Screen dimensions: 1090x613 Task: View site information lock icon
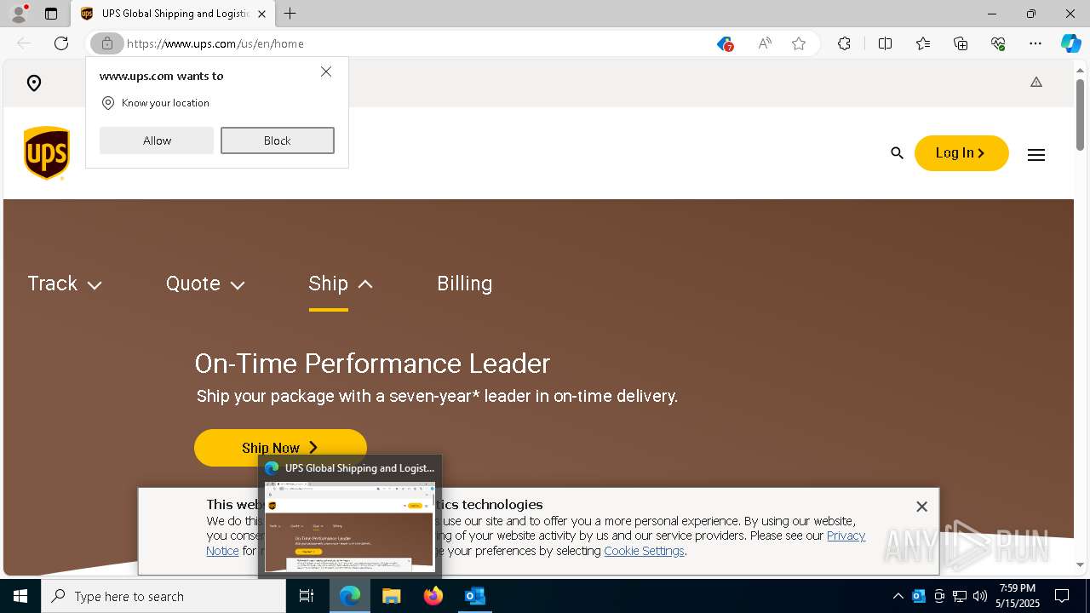(x=107, y=43)
